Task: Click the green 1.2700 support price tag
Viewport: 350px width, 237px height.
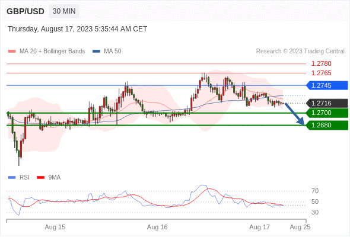Action: click(327, 113)
